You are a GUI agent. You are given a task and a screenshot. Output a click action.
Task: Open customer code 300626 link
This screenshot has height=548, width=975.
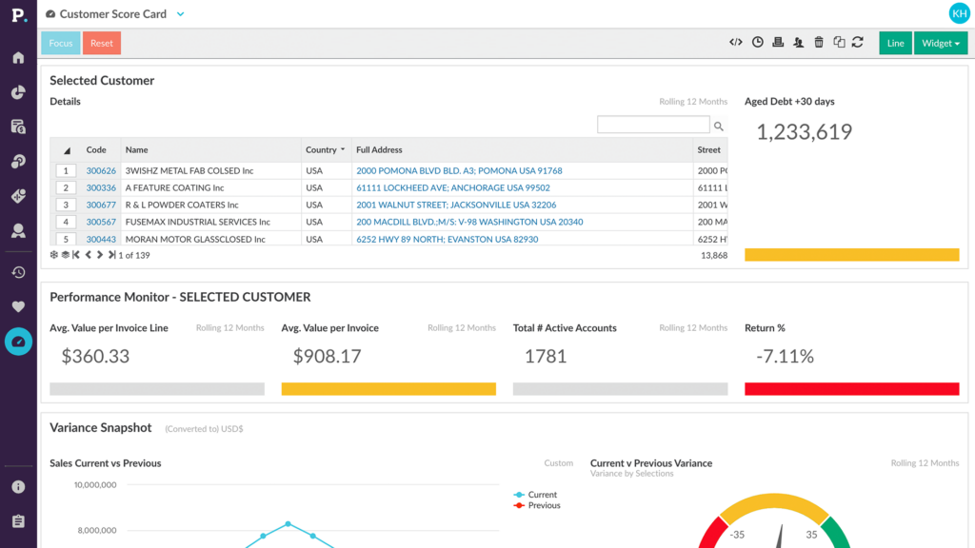(x=101, y=170)
